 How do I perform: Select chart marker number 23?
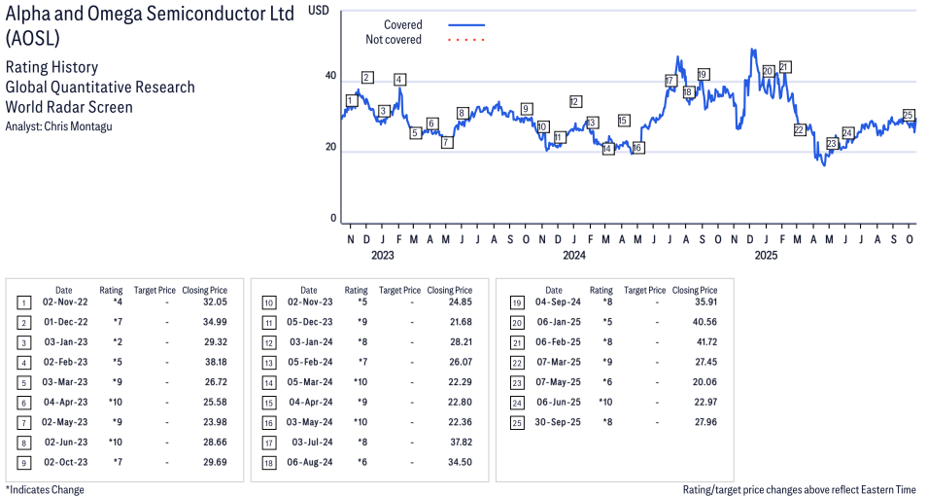[832, 144]
